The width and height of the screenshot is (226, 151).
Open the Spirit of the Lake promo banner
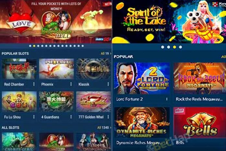[169, 22]
